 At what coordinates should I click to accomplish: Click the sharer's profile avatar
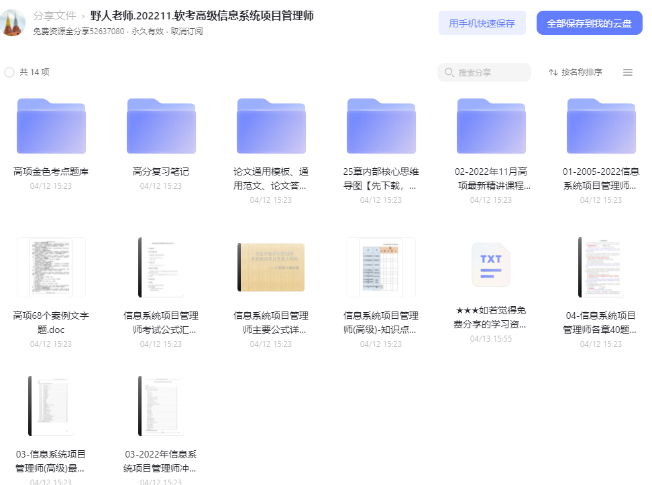pyautogui.click(x=13, y=23)
